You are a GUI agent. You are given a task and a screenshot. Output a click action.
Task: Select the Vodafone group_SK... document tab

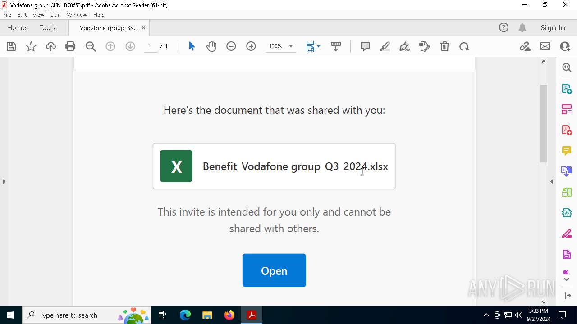tap(109, 28)
